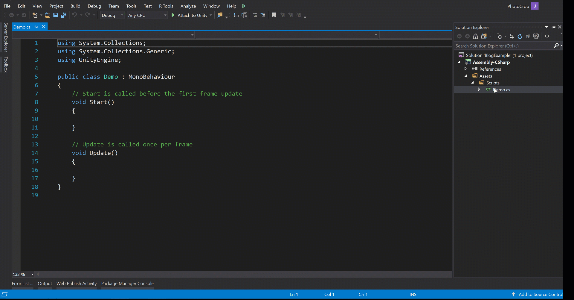This screenshot has width=574, height=300.
Task: Open the R Tools menu
Action: (x=166, y=6)
